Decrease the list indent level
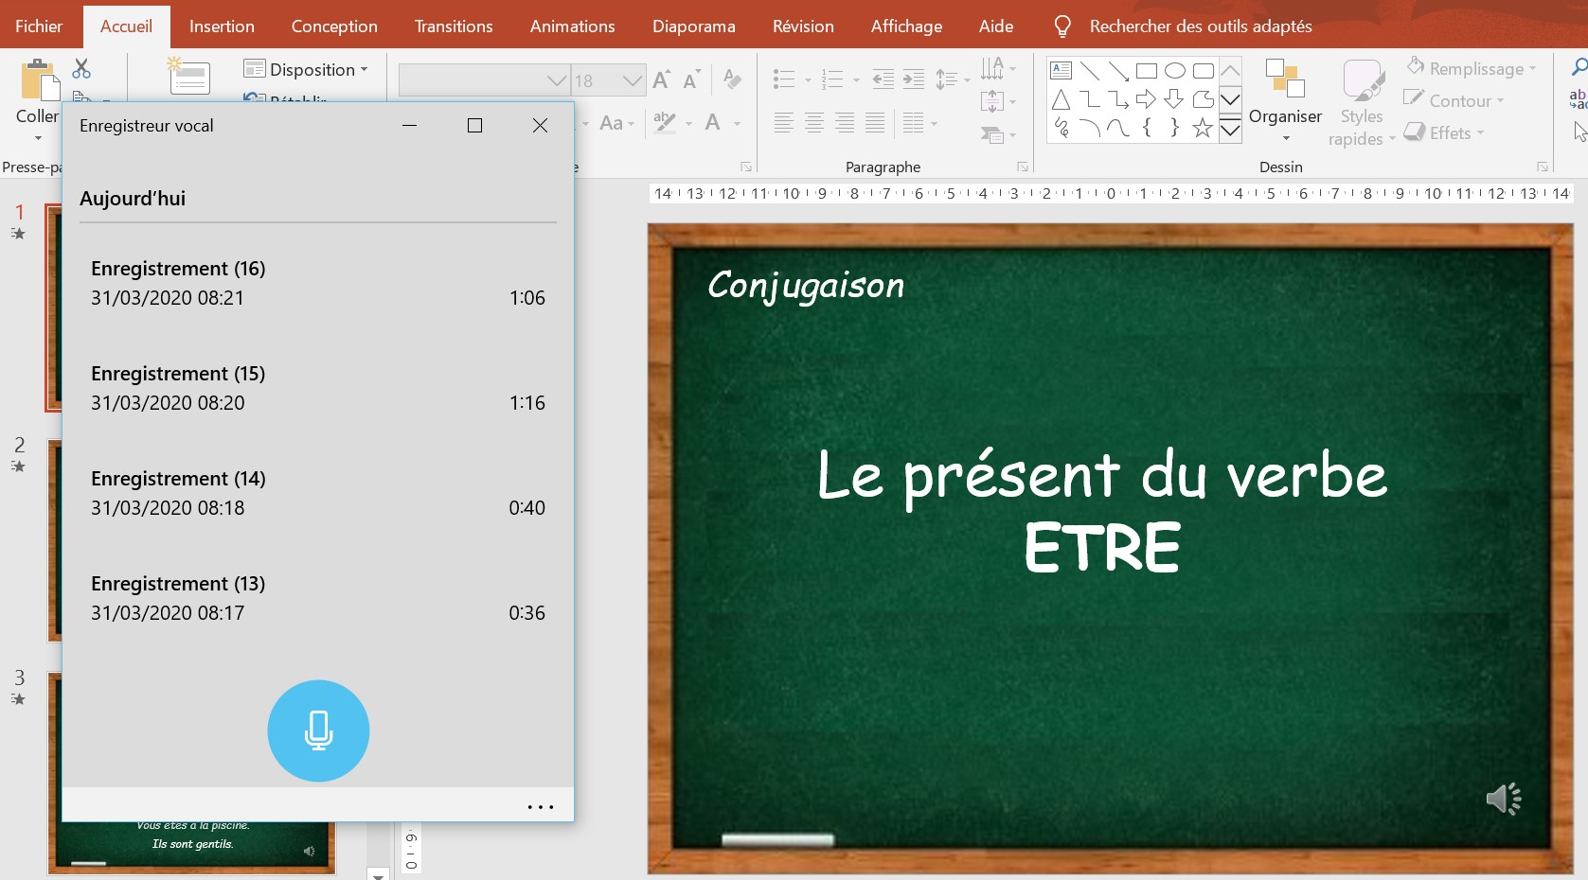The height and width of the screenshot is (880, 1588). pyautogui.click(x=883, y=79)
